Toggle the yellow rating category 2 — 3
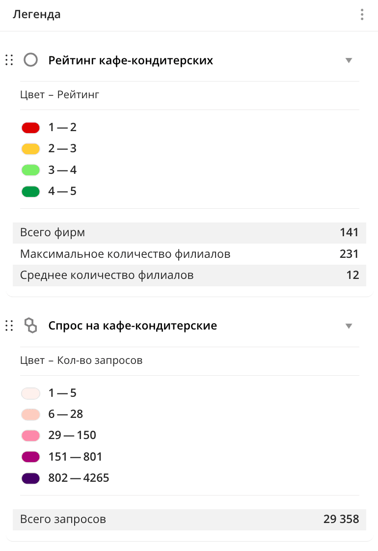This screenshot has height=551, width=378. click(x=30, y=148)
